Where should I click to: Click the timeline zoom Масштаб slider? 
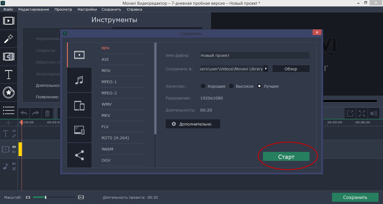coord(54,197)
